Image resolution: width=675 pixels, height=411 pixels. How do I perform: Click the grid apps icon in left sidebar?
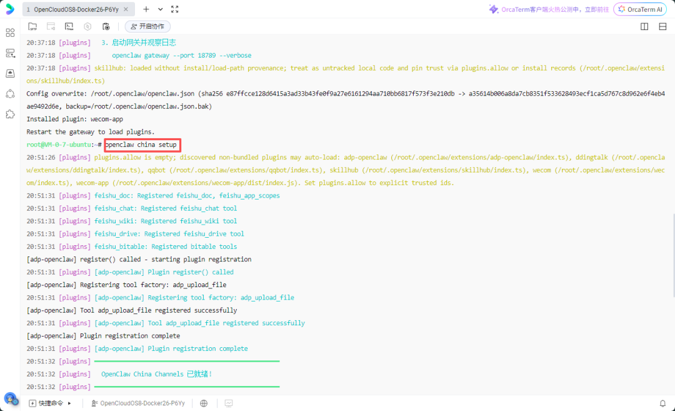pyautogui.click(x=10, y=33)
